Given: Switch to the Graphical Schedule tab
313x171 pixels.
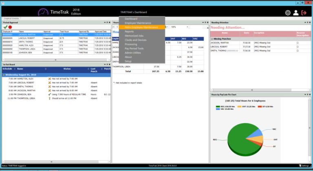Looking at the screenshot, I should point(12,18).
